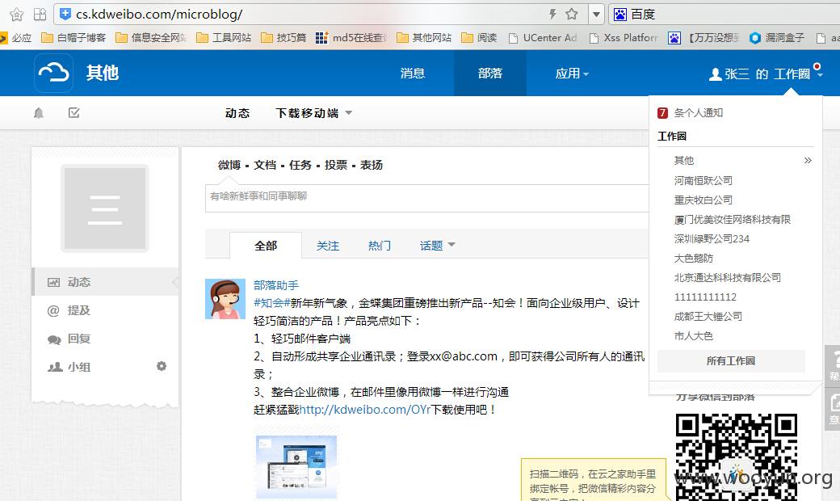Open the 部落 navigation tab
The image size is (840, 501).
(490, 74)
